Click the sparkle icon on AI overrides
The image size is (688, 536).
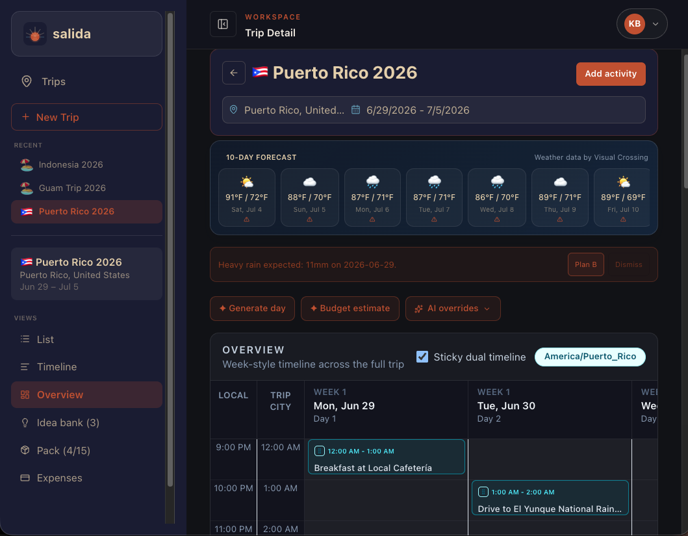[x=418, y=309]
